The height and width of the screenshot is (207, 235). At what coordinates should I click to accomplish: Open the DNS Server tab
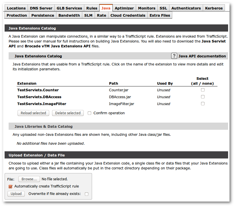[41, 8]
